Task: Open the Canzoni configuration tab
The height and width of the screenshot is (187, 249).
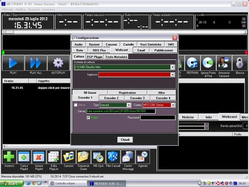Action: (111, 45)
